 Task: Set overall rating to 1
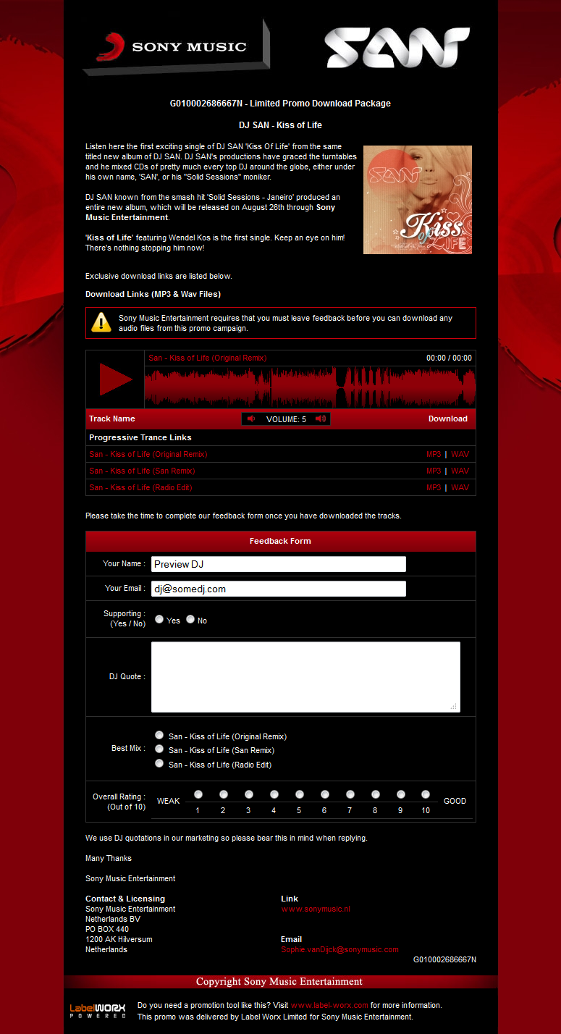(198, 794)
